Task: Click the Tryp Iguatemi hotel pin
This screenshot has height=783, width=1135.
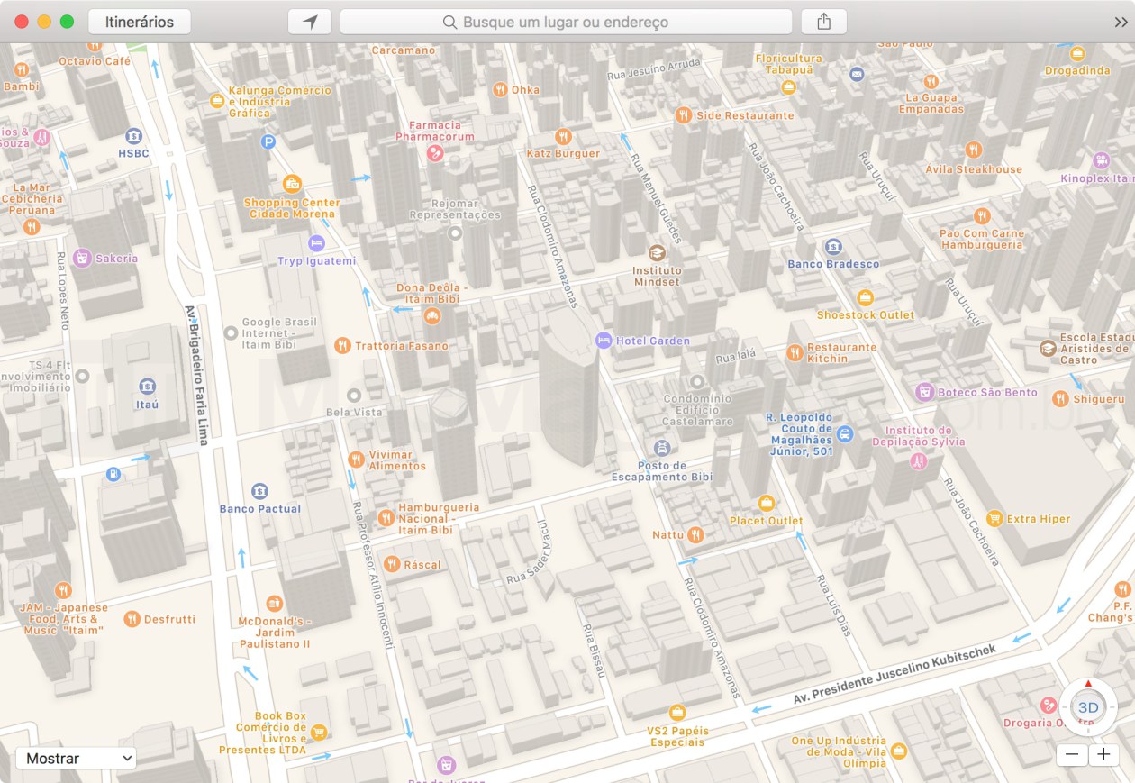Action: pyautogui.click(x=316, y=243)
